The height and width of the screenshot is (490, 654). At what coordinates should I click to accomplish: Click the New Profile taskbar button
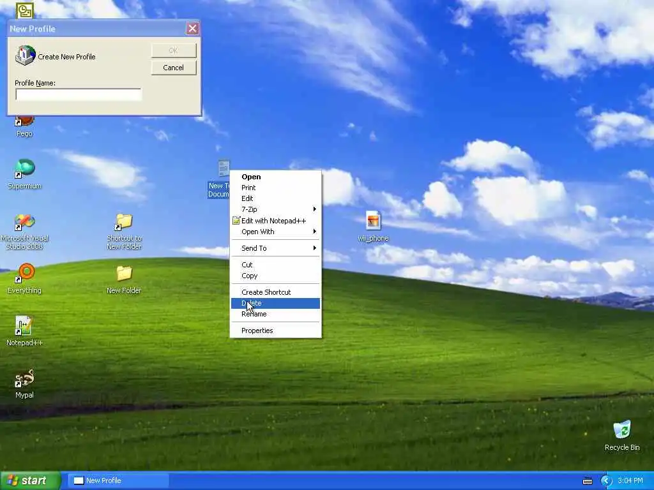point(118,480)
